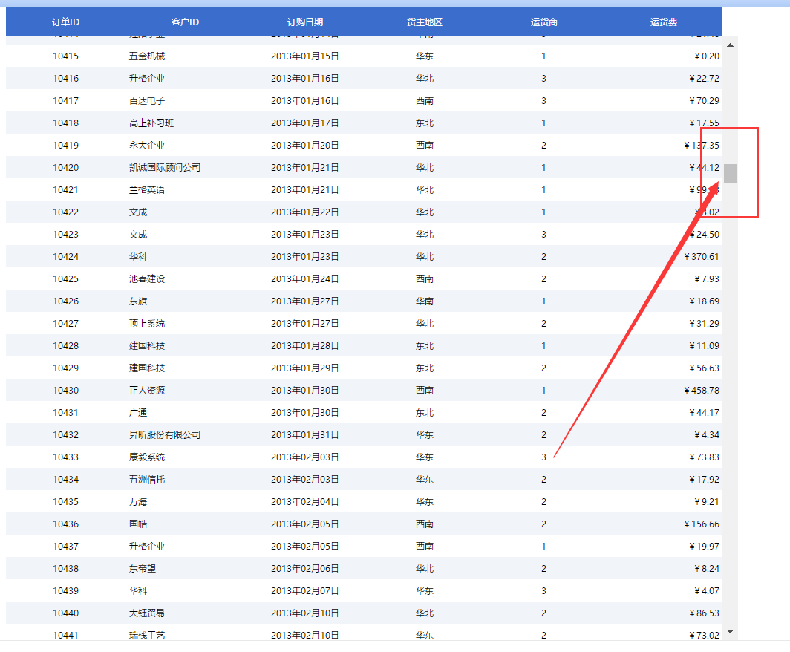The height and width of the screenshot is (652, 790).
Task: Click the 客户ID column header
Action: click(185, 22)
